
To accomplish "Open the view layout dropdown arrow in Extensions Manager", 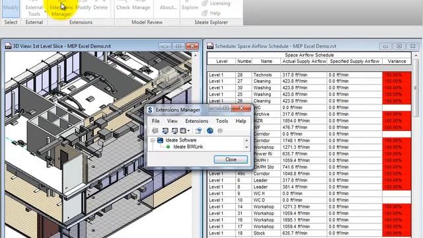I will [x=188, y=131].
